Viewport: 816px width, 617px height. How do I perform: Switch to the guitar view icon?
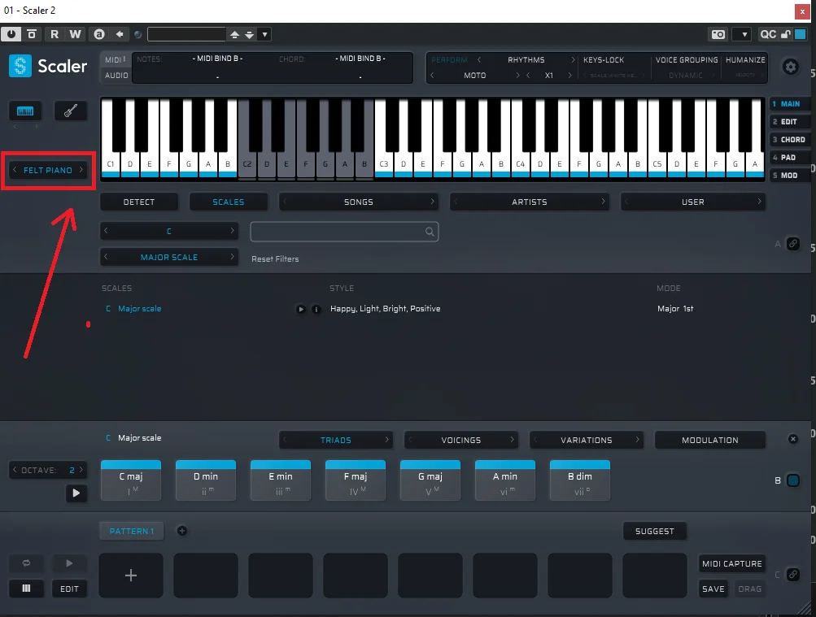[x=71, y=111]
